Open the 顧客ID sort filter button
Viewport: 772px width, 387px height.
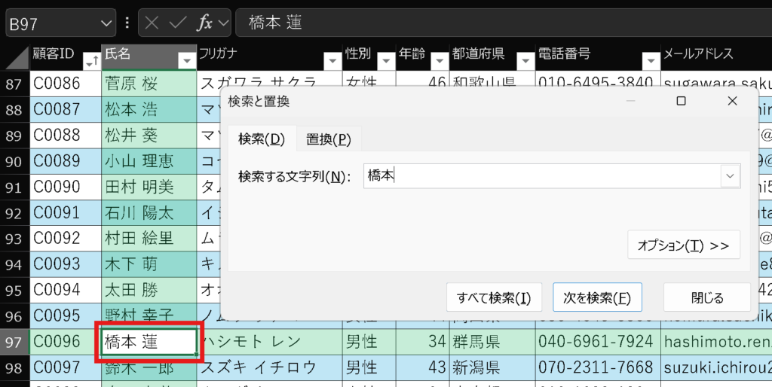[x=91, y=62]
